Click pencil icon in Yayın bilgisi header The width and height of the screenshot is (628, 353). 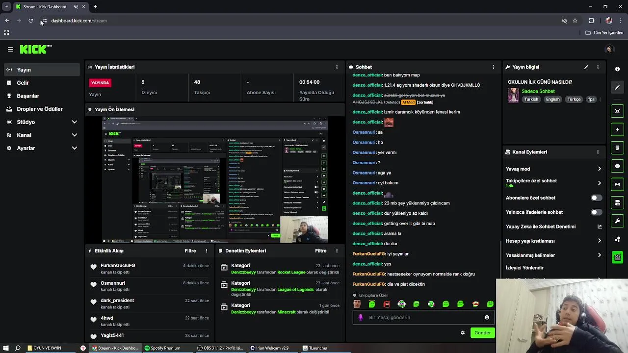tap(586, 67)
